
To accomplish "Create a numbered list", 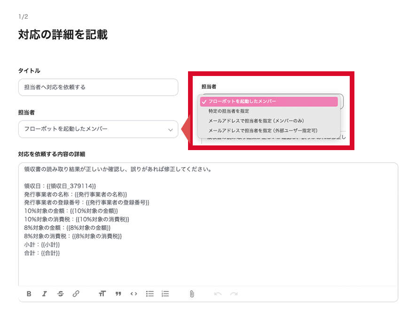I will pos(165,294).
